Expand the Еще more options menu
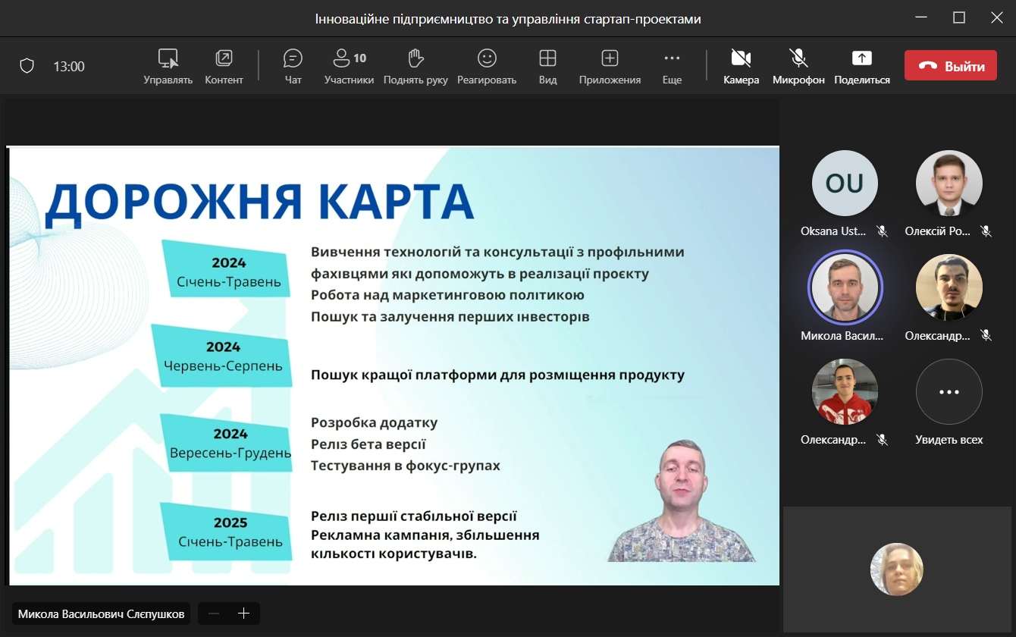The width and height of the screenshot is (1016, 637). click(x=672, y=65)
